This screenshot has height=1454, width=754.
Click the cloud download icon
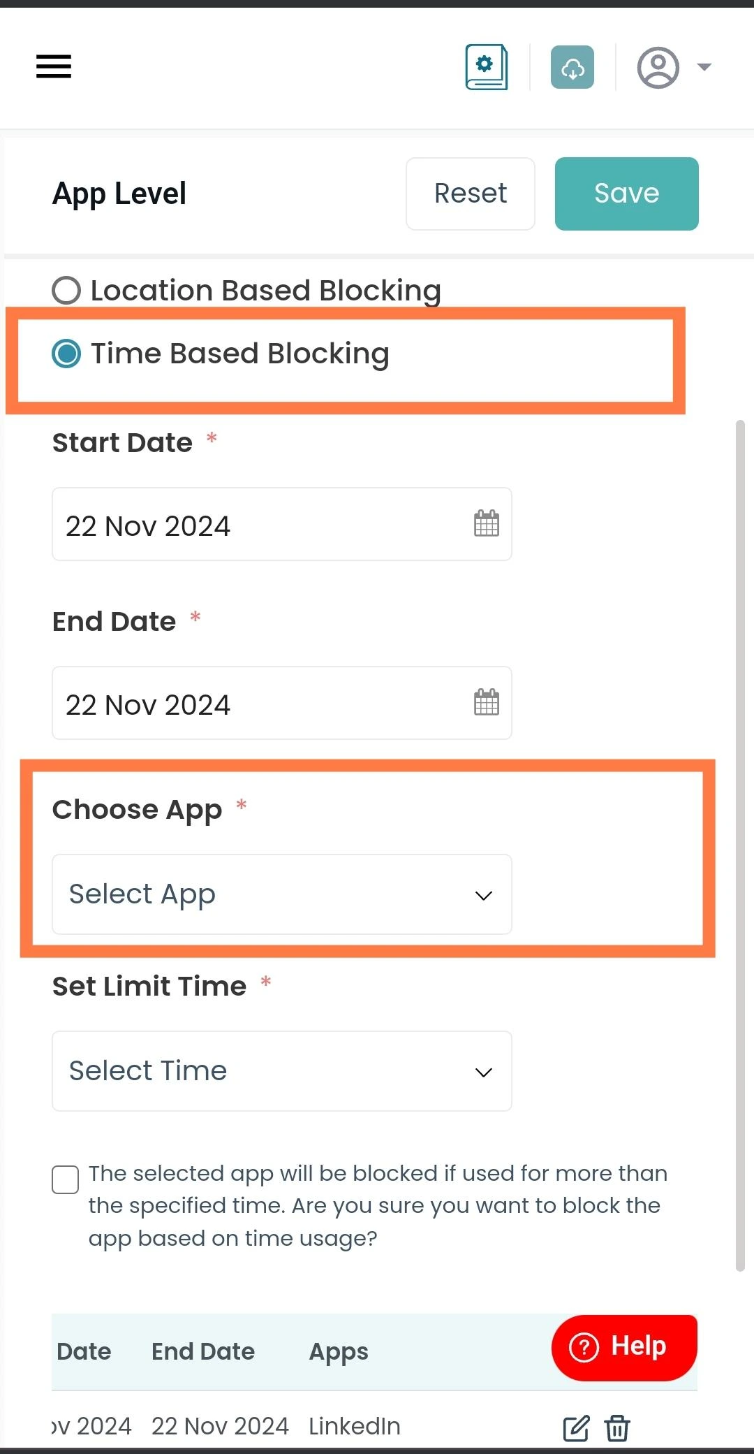pyautogui.click(x=572, y=67)
